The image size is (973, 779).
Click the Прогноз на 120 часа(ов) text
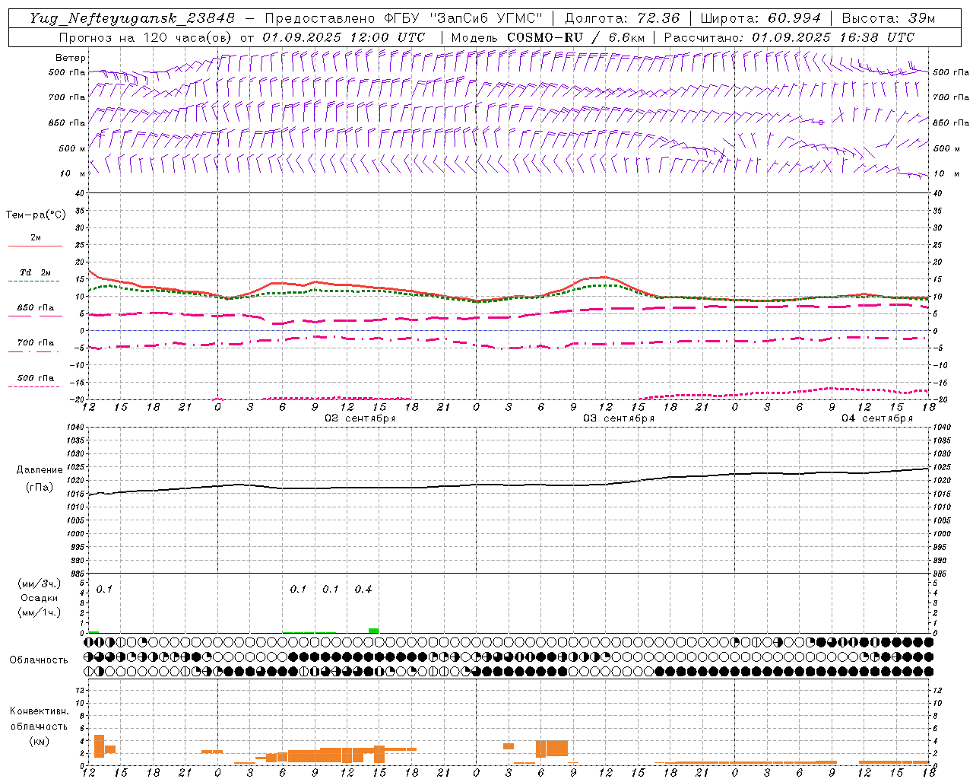[146, 37]
